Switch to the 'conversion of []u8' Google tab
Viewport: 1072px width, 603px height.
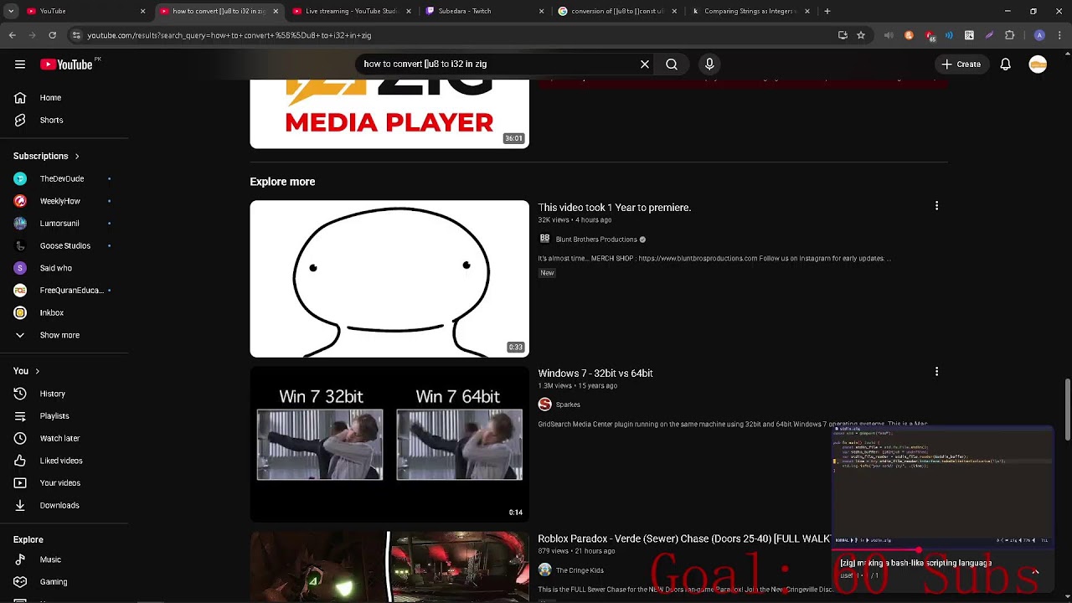pyautogui.click(x=618, y=11)
